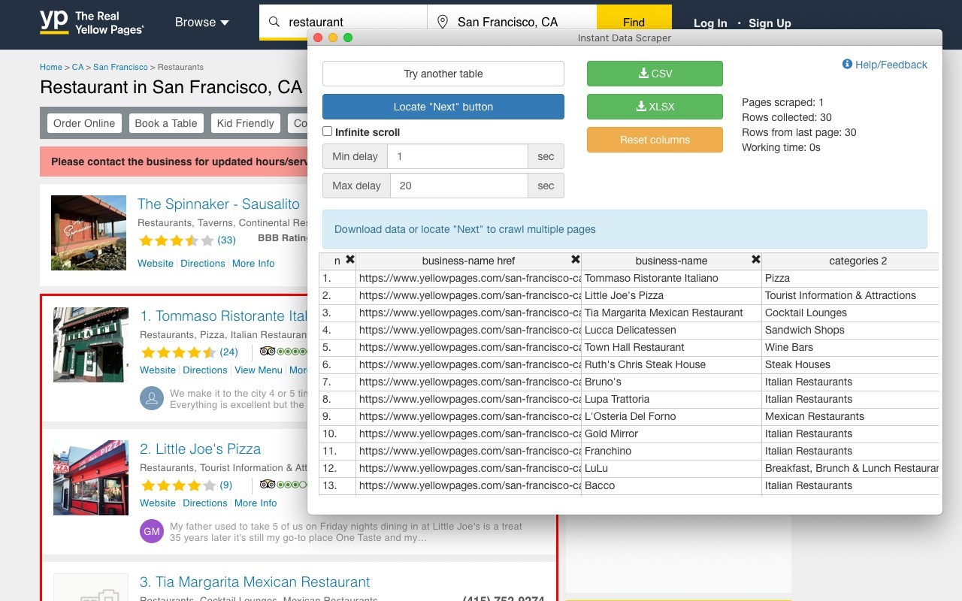Click the location pin icon
The height and width of the screenshot is (601, 962).
443,22
